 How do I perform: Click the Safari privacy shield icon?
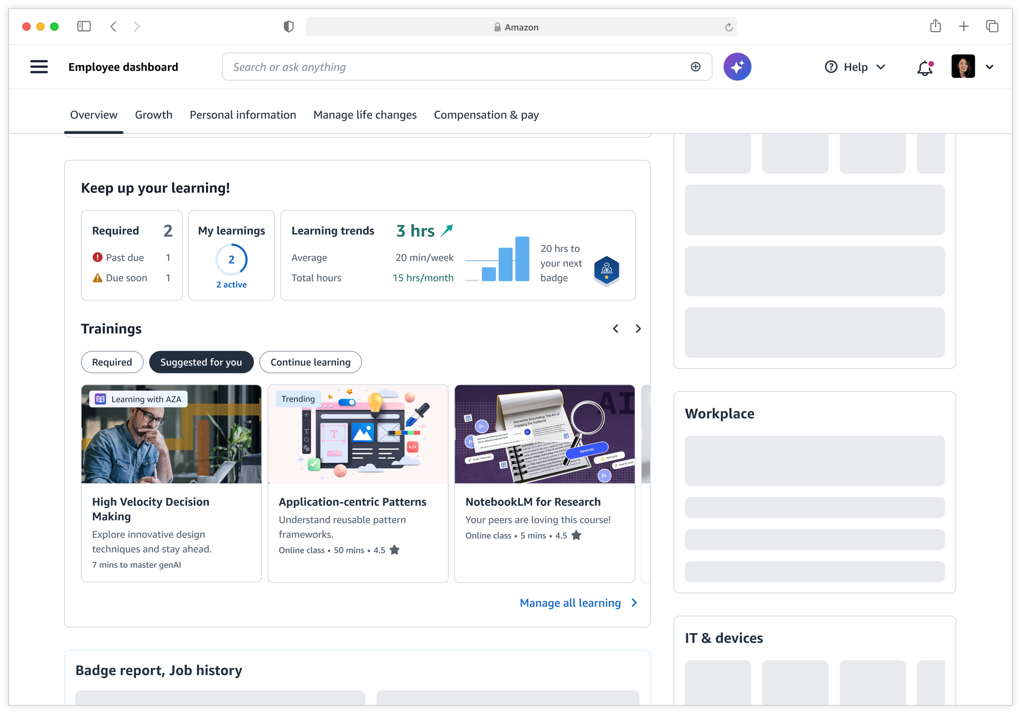tap(289, 27)
